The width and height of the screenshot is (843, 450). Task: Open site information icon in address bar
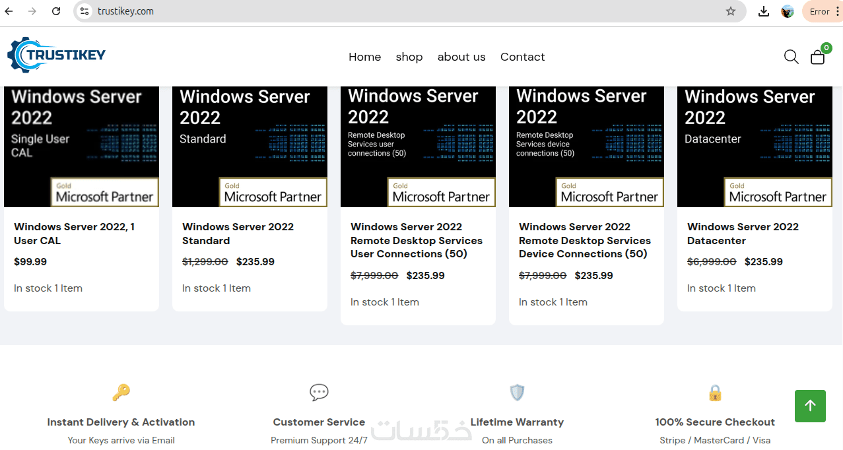click(84, 11)
